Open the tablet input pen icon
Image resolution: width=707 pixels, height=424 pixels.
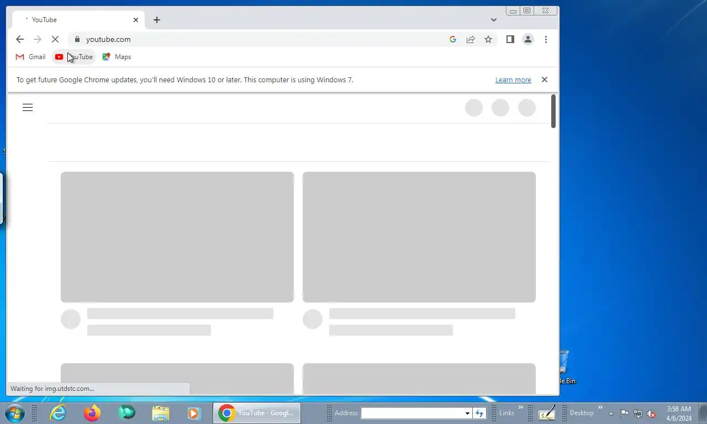tap(547, 413)
